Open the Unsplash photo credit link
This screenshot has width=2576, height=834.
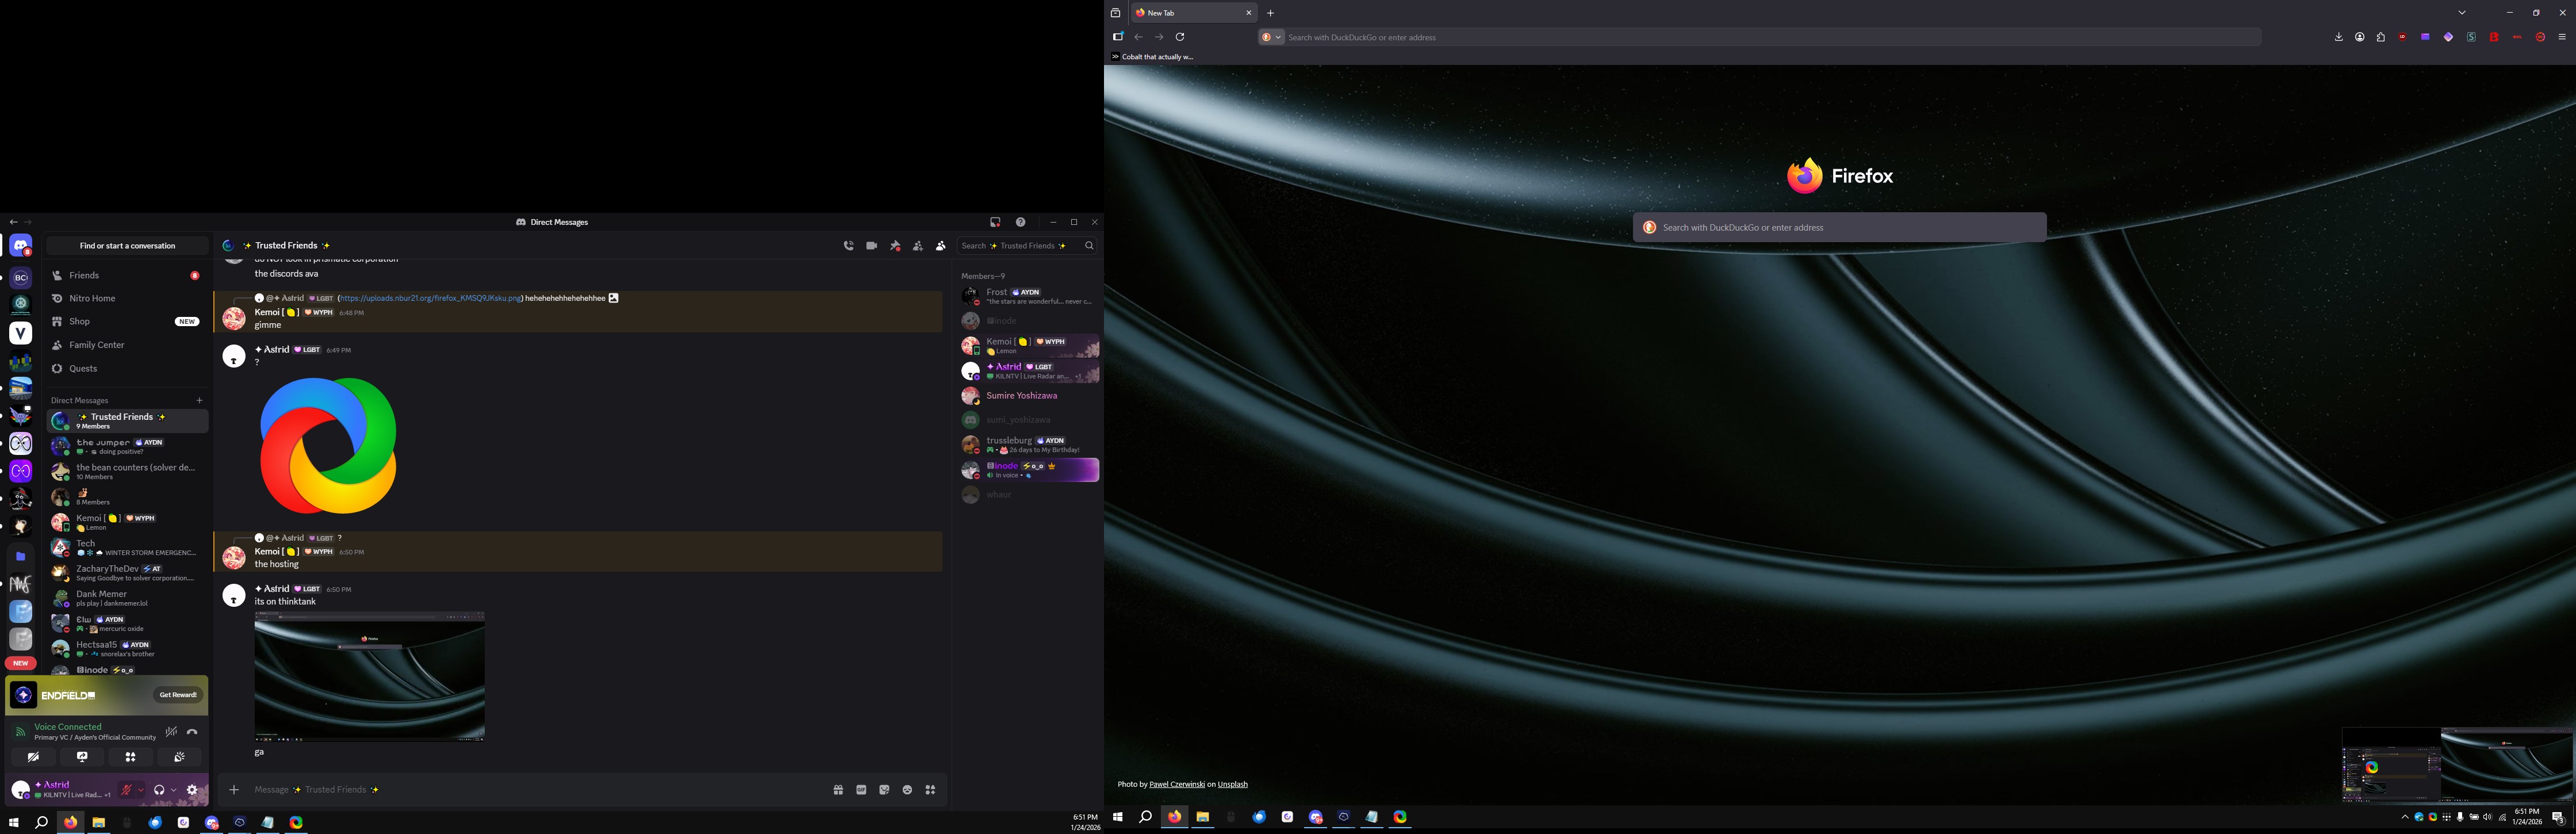coord(1232,784)
